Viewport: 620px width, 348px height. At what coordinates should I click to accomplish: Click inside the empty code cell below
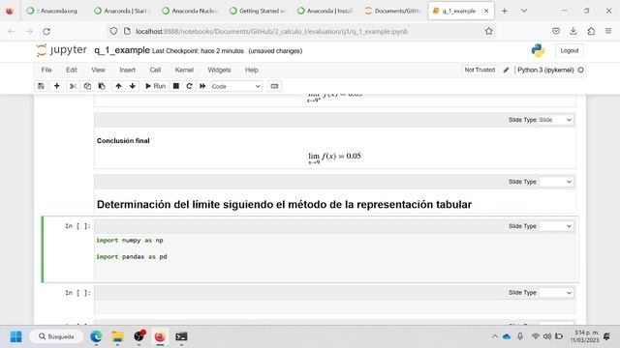point(335,306)
